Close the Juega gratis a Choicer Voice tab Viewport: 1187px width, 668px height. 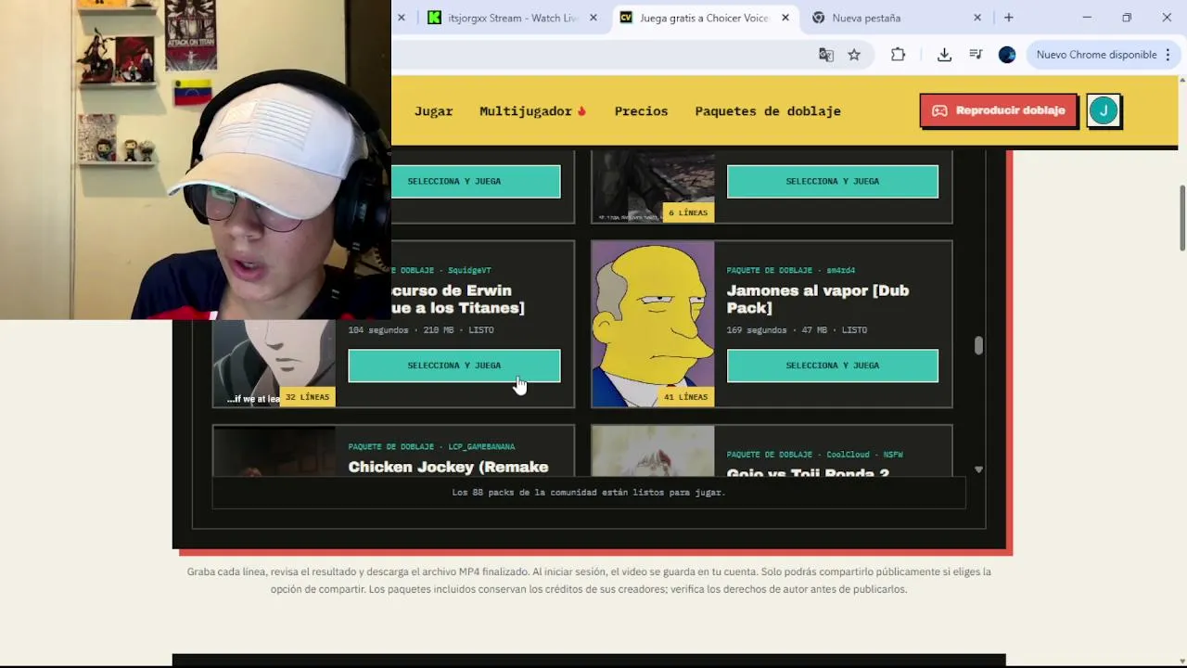pyautogui.click(x=785, y=18)
